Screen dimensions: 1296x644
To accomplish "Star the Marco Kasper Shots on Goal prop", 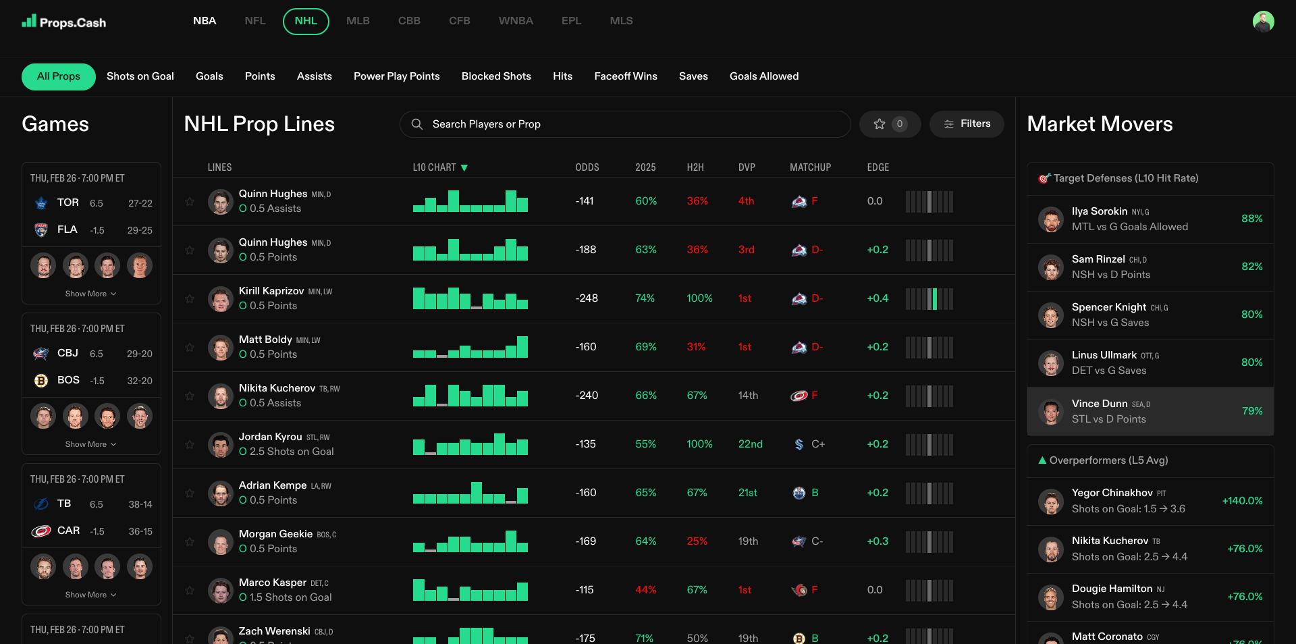I will click(190, 590).
